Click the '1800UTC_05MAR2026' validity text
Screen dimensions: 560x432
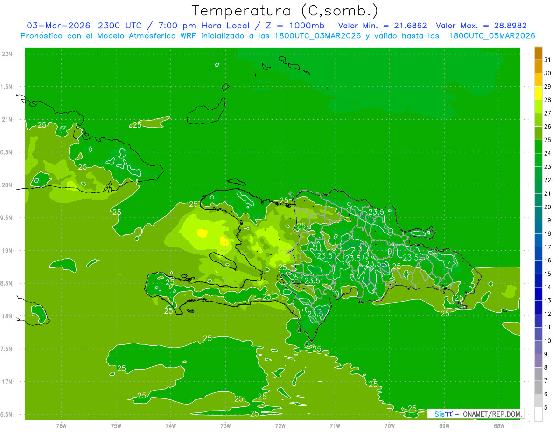[x=492, y=36]
